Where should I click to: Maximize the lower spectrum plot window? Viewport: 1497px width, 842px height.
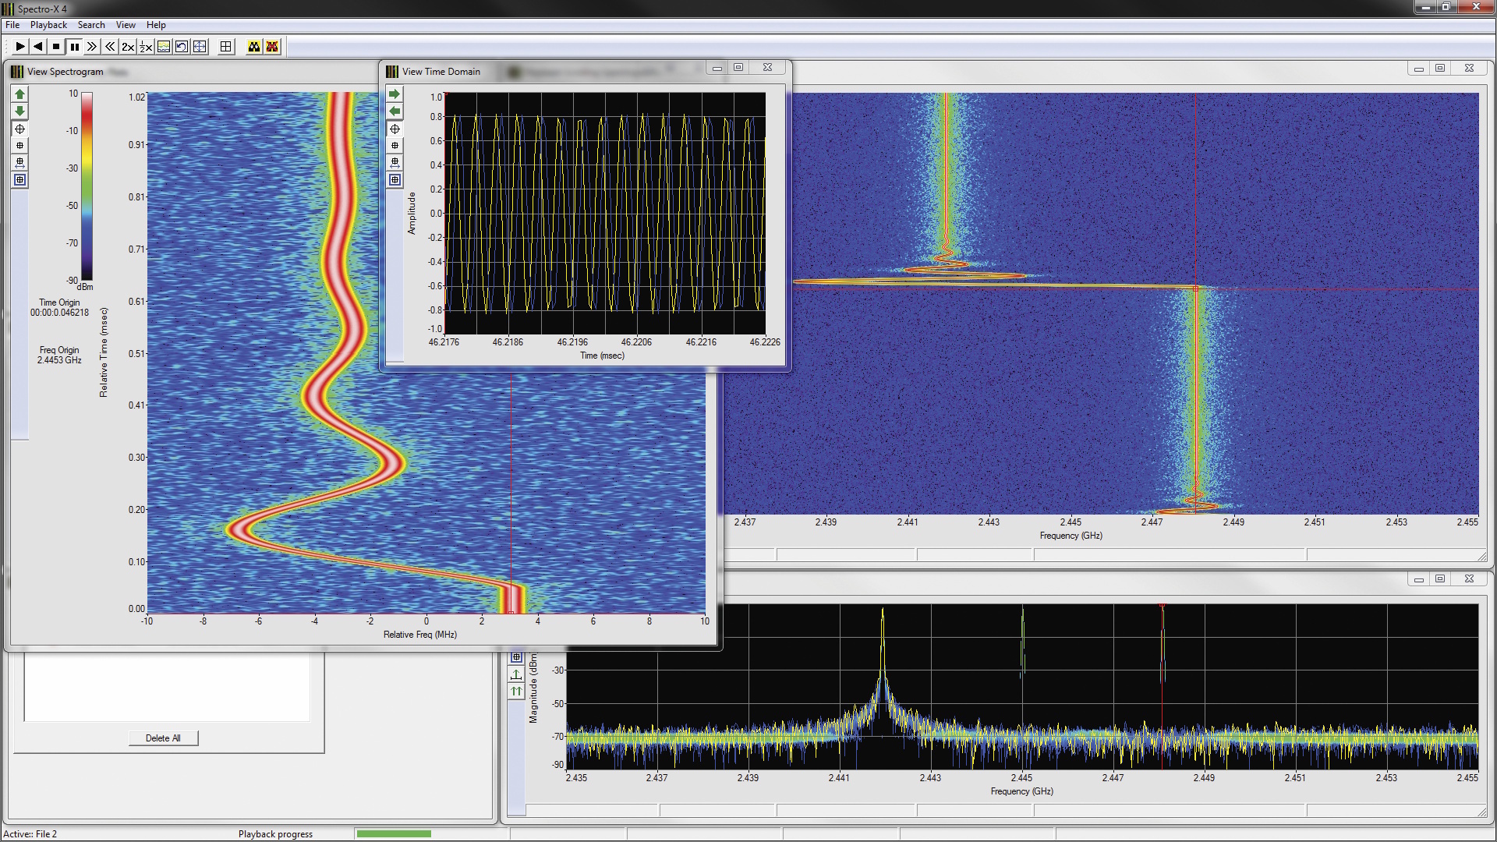tap(1440, 578)
